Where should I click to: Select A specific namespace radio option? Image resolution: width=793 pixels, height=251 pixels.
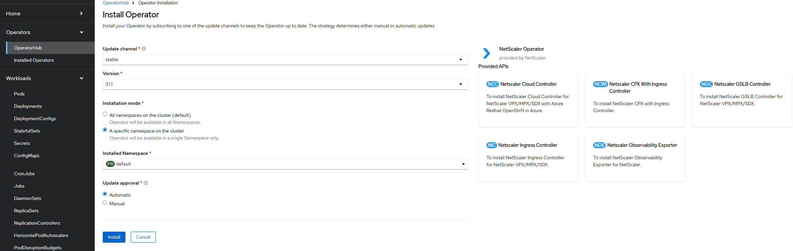click(x=105, y=130)
